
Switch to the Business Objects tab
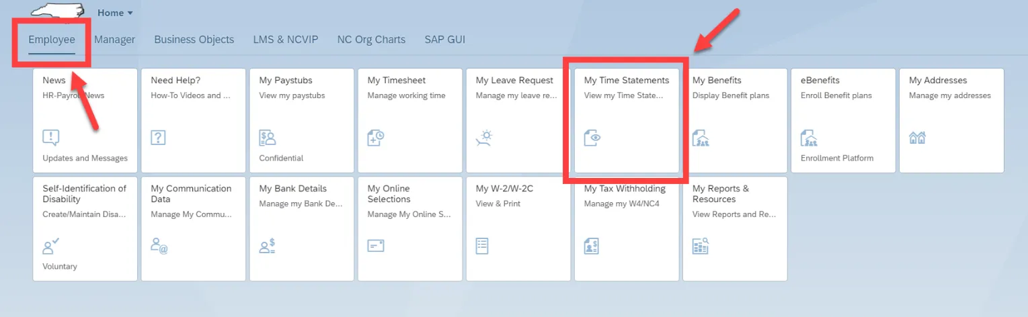[194, 40]
